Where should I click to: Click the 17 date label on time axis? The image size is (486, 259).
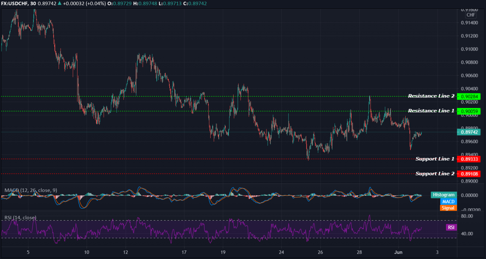[x=184, y=252]
